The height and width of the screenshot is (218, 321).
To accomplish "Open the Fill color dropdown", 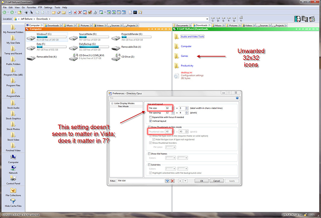I will click(x=171, y=147).
